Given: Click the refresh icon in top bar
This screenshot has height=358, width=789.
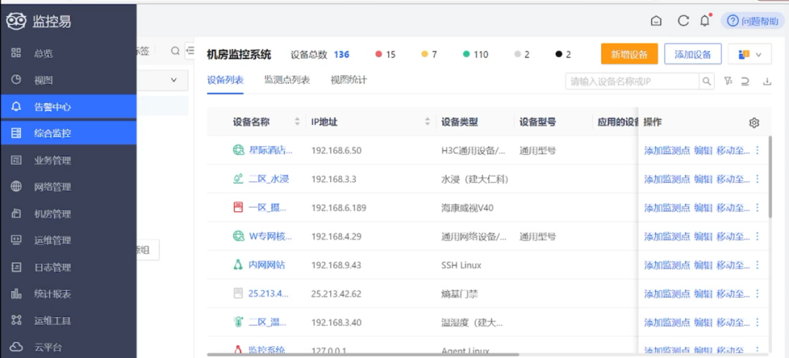Looking at the screenshot, I should pyautogui.click(x=683, y=20).
